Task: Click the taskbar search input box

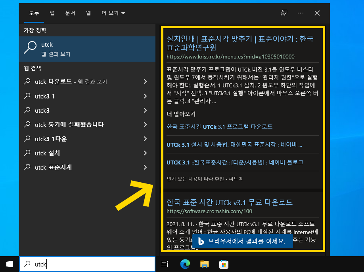Action: coord(87,264)
